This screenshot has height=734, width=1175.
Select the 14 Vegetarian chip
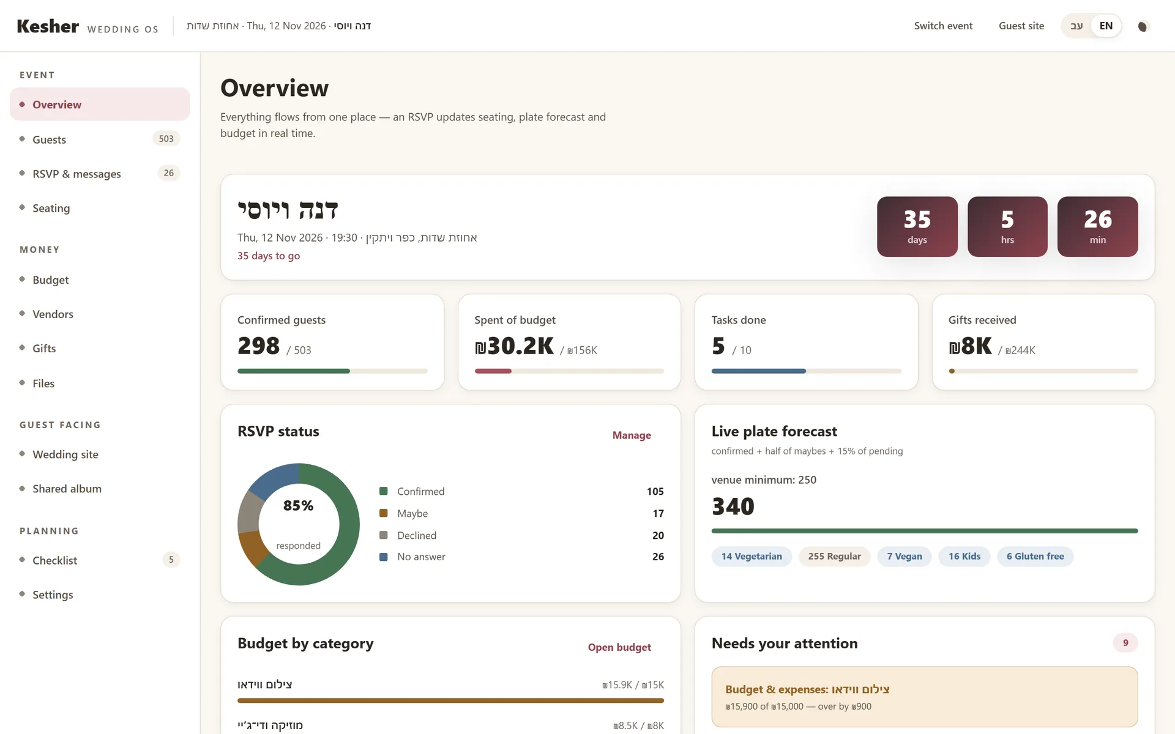[752, 557]
